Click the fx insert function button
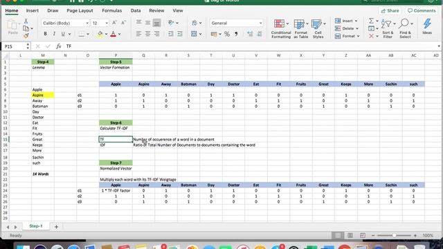Image resolution: width=443 pixels, height=249 pixels. [x=58, y=46]
